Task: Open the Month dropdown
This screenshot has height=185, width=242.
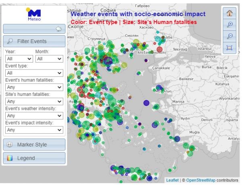Action: click(49, 59)
